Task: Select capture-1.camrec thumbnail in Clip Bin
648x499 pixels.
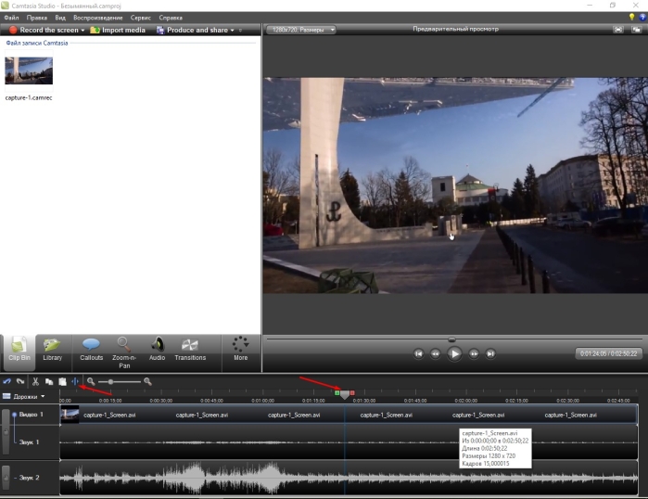Action: pos(29,70)
